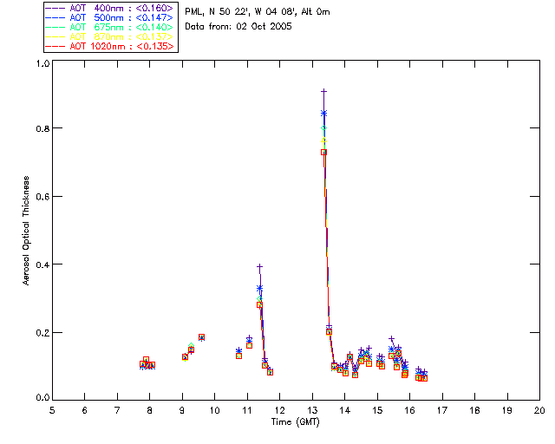Click the AOT 400nm legend entry

[110, 8]
